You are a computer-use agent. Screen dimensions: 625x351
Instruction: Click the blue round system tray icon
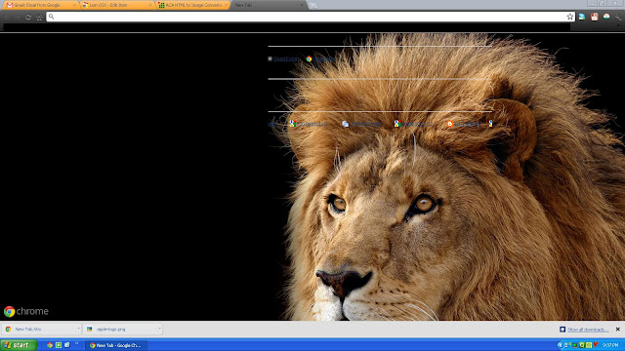click(560, 345)
